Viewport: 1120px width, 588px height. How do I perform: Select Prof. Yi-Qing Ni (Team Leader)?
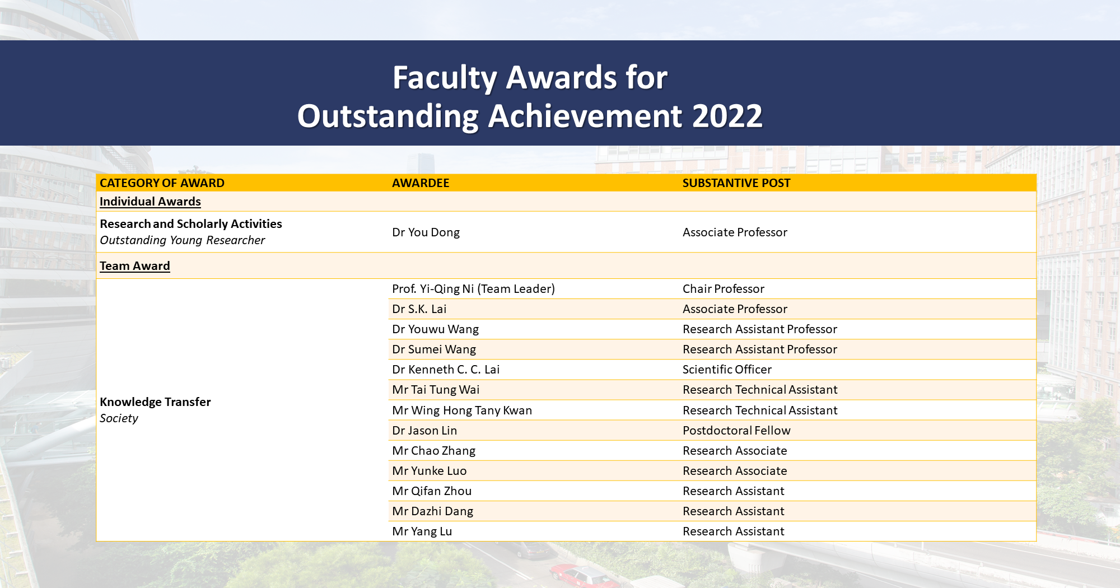[473, 289]
